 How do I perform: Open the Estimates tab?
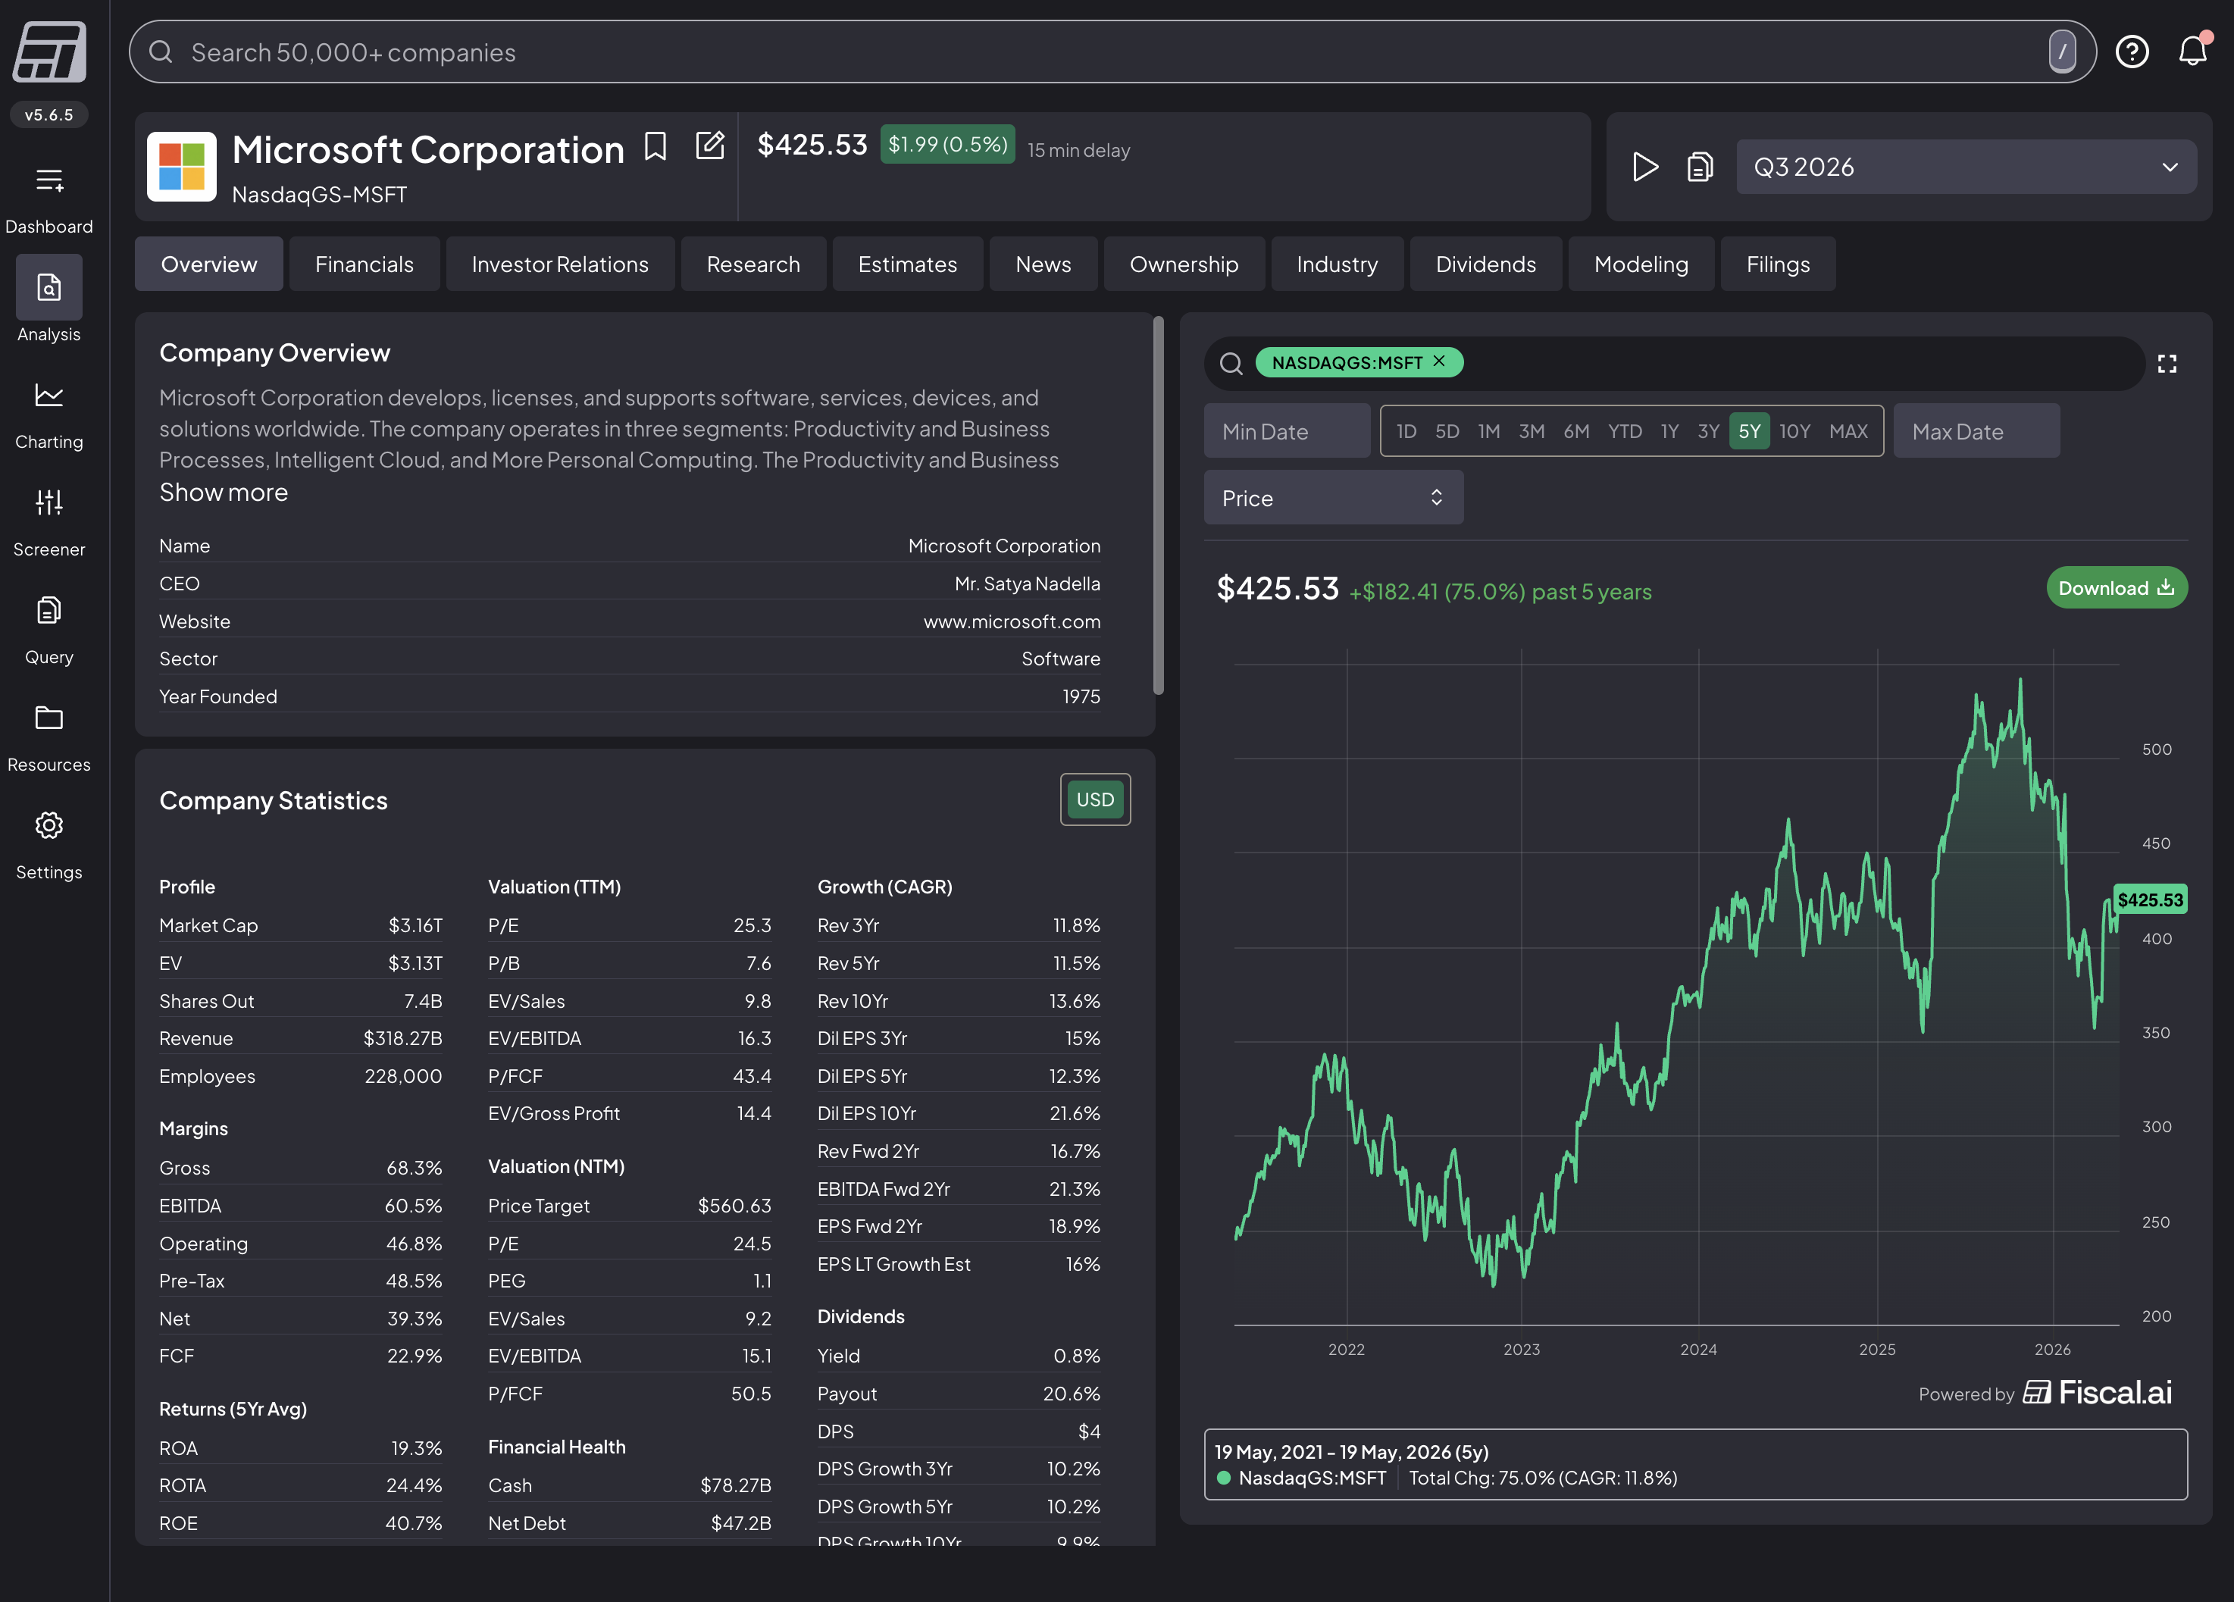(x=907, y=264)
